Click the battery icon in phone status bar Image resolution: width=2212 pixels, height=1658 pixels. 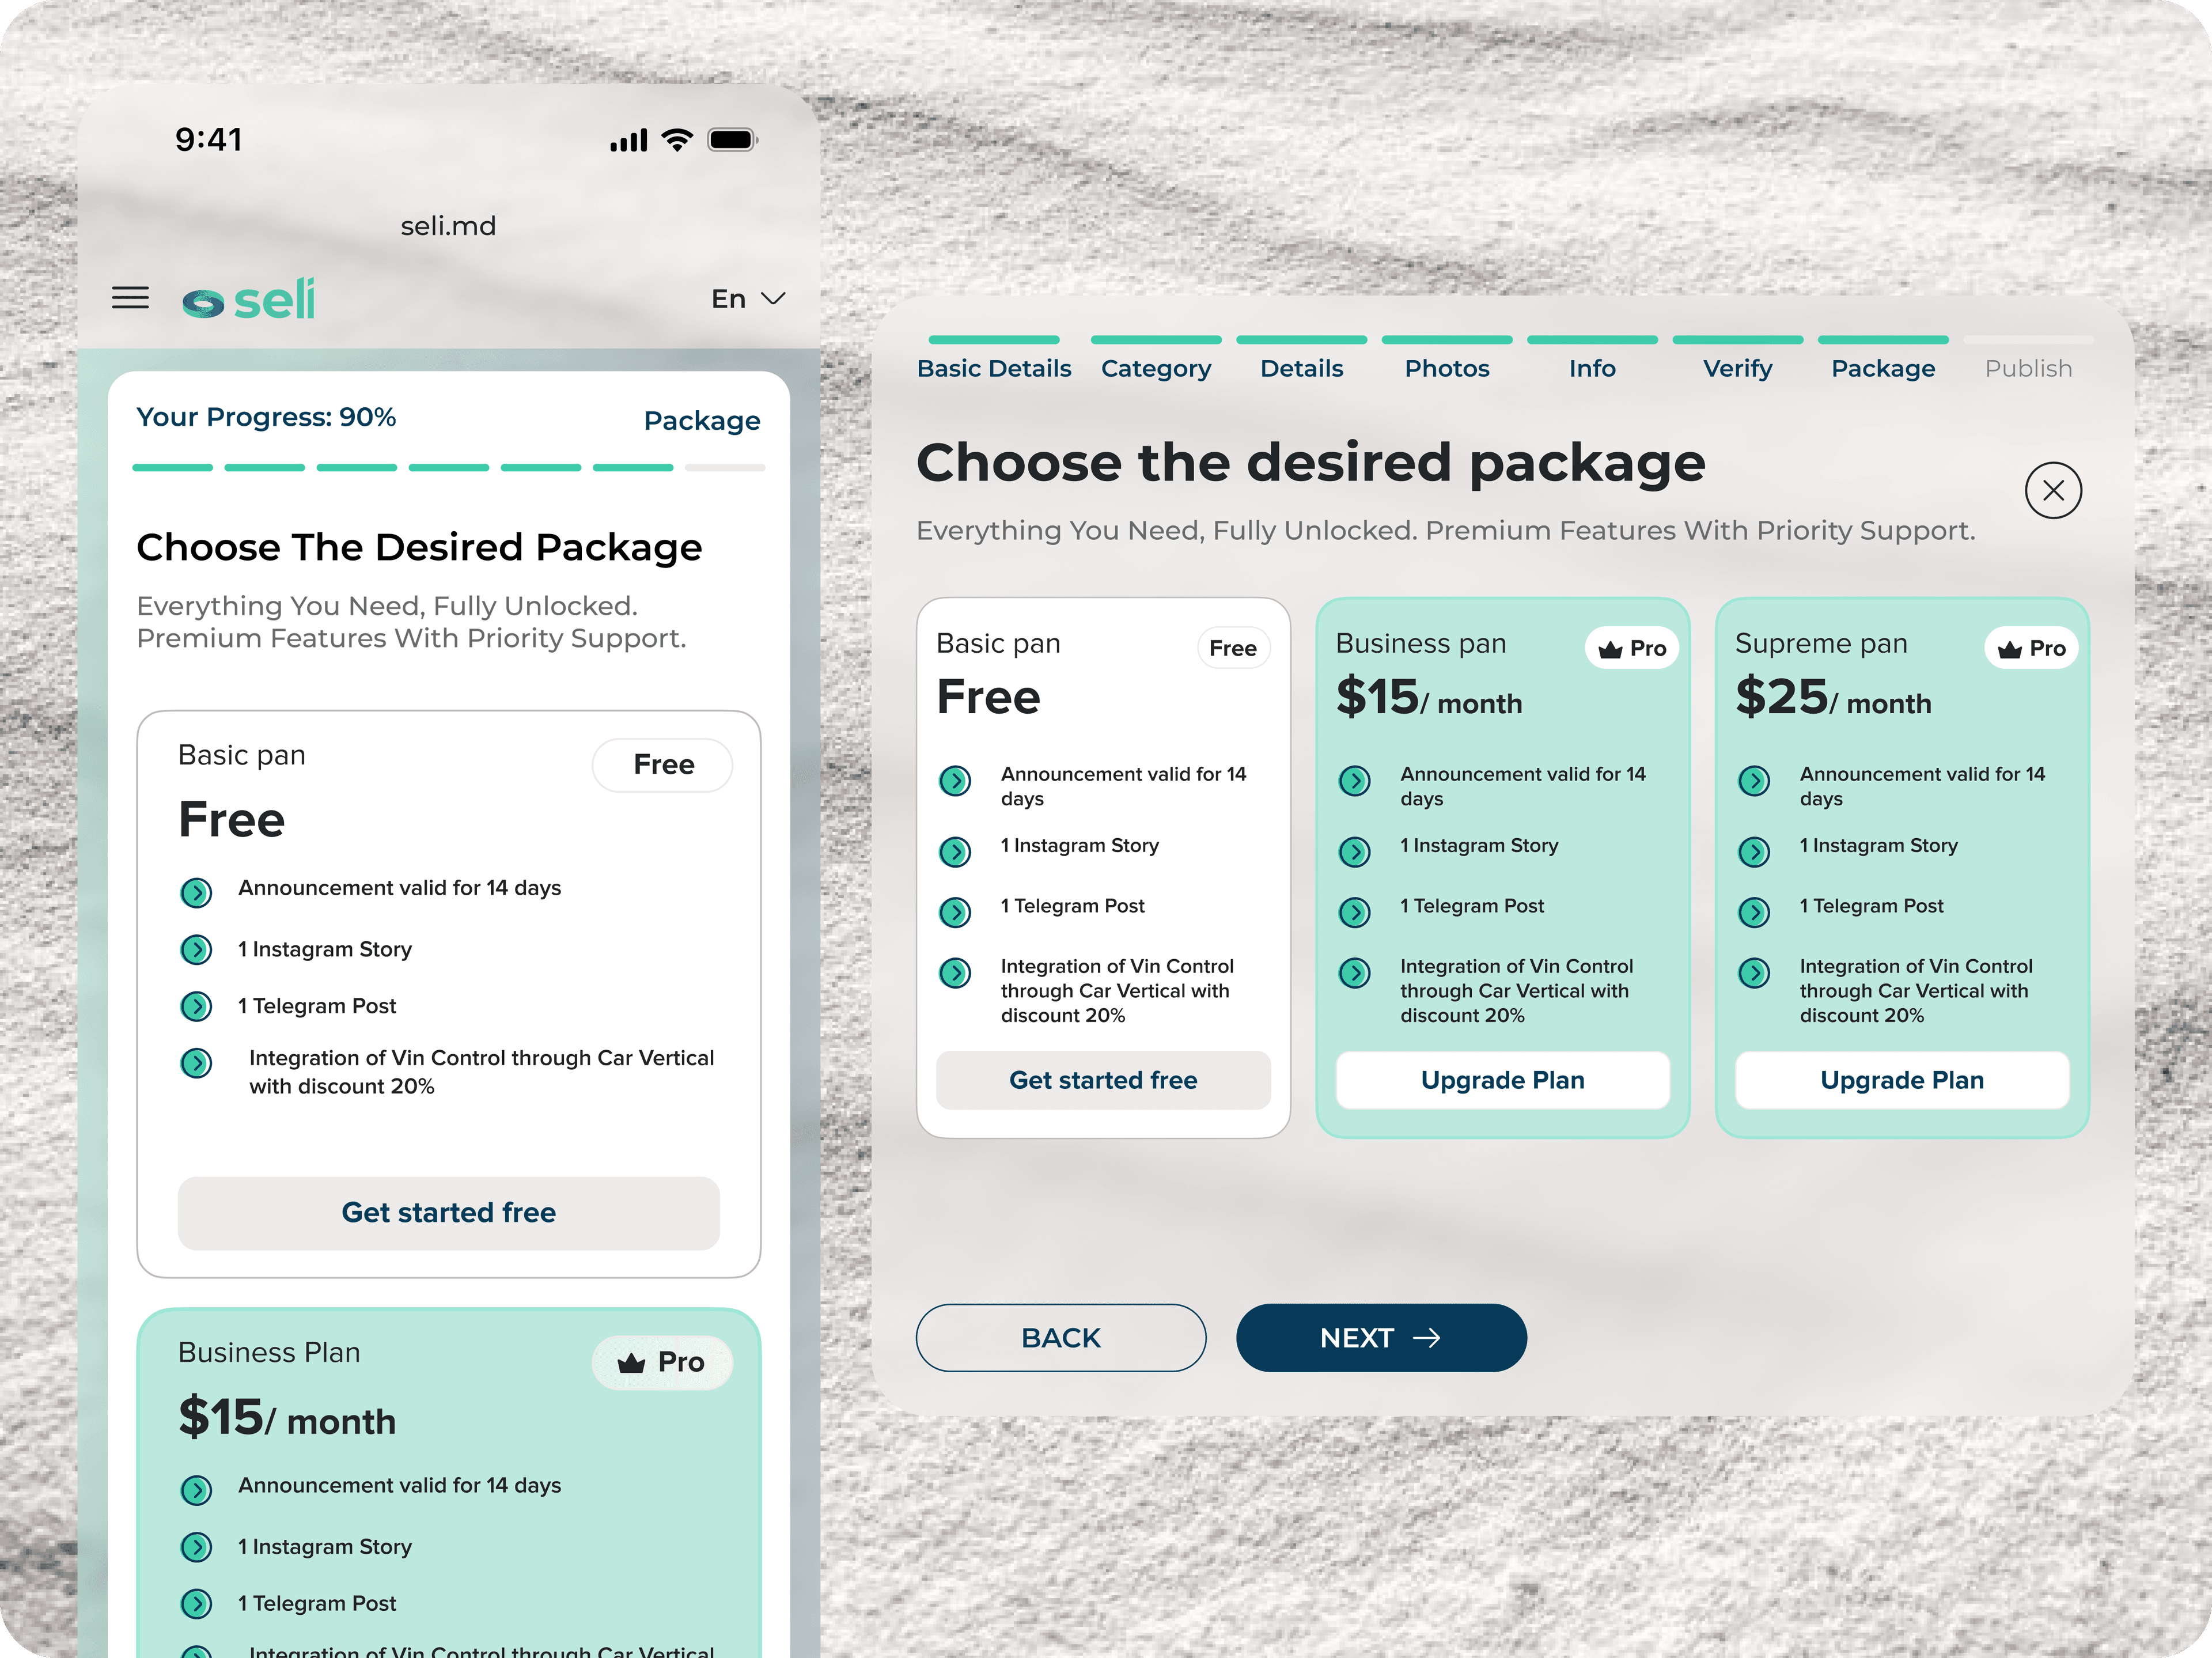pos(733,140)
